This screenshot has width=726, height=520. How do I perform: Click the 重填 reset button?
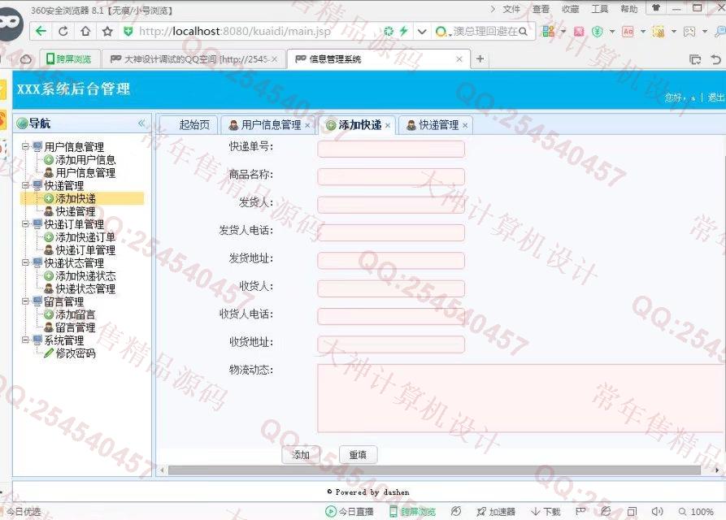click(x=358, y=455)
